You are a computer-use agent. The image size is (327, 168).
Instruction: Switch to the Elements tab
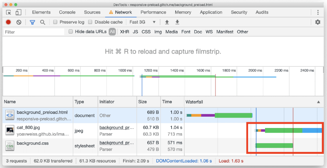point(41,12)
